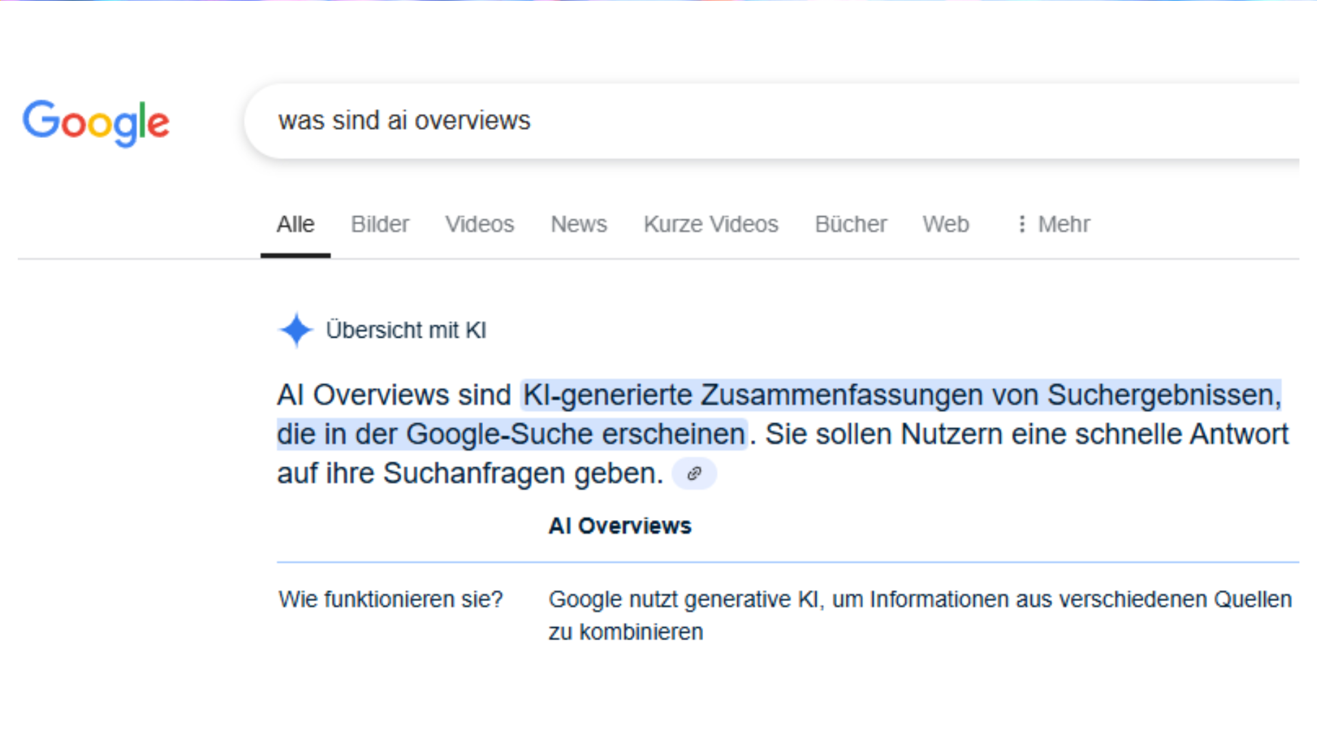Viewport: 1317px width, 741px height.
Task: Click the blue AI sparkle icon
Action: (296, 330)
